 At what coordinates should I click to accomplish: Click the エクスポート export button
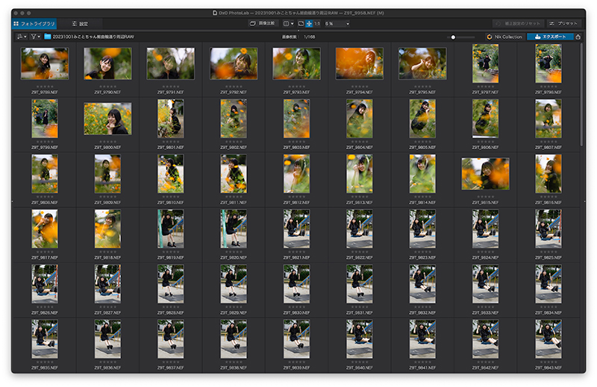[551, 37]
